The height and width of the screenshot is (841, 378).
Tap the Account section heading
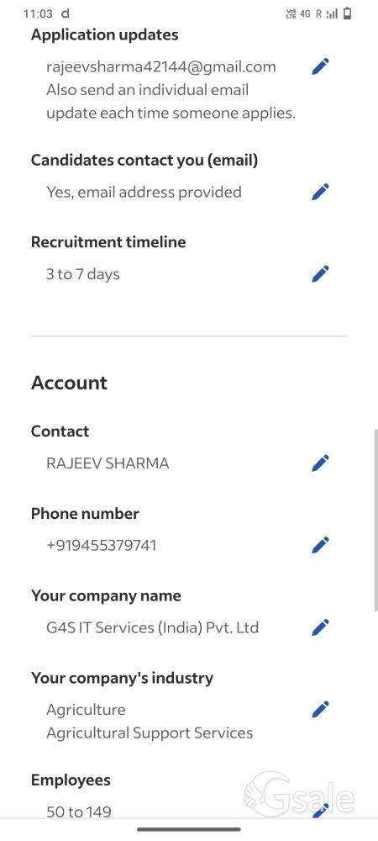tap(69, 383)
